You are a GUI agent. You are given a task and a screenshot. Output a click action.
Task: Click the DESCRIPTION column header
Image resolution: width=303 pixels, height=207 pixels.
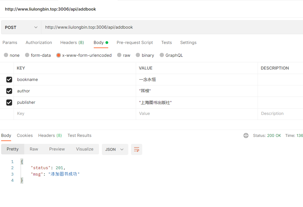pos(275,68)
